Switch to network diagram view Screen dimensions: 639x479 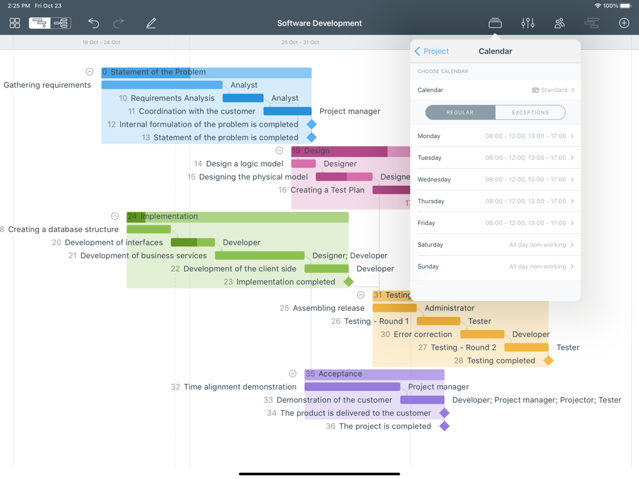click(x=61, y=23)
